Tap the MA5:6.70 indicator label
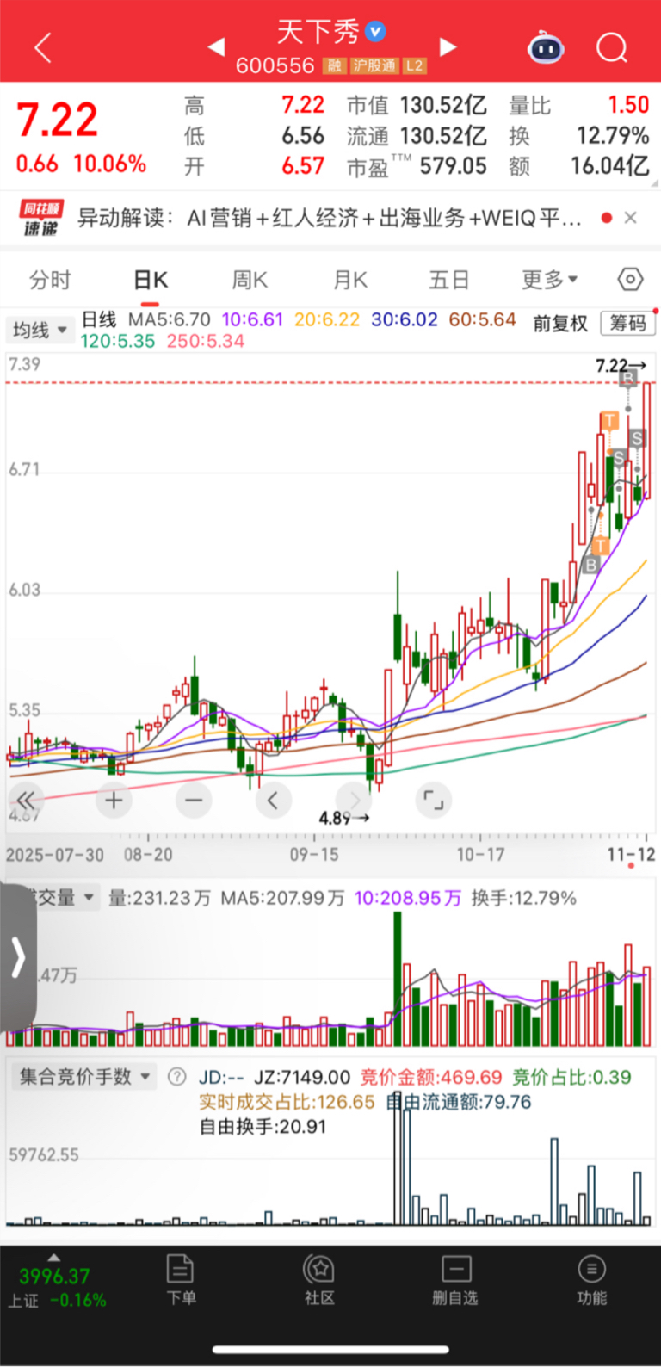 tap(169, 319)
